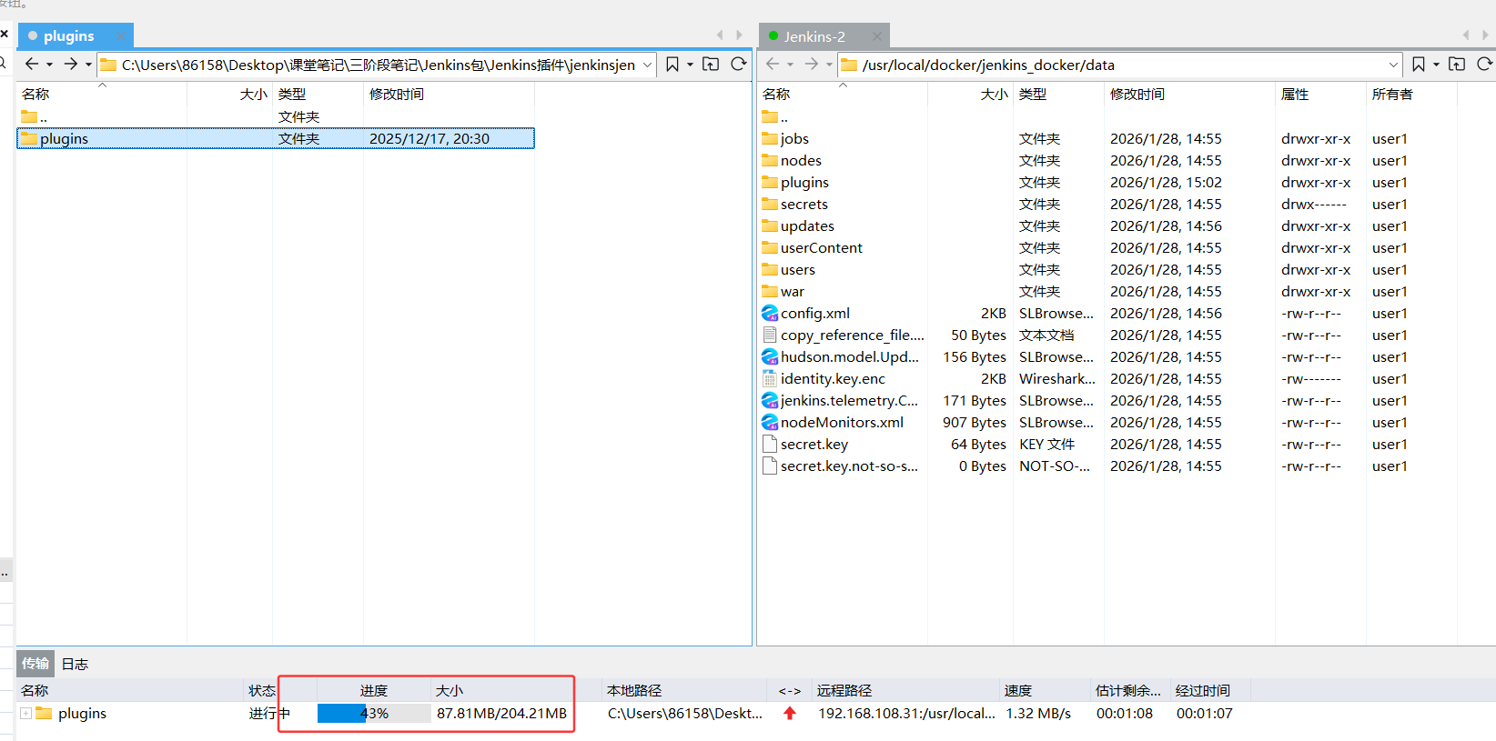Switch to the Jenkins-2 session tab
This screenshot has width=1496, height=741.
(x=814, y=36)
